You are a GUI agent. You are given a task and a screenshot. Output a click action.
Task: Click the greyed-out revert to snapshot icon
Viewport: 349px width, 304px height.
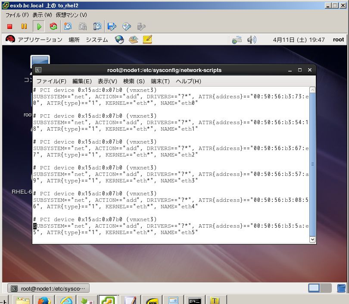coord(83,26)
